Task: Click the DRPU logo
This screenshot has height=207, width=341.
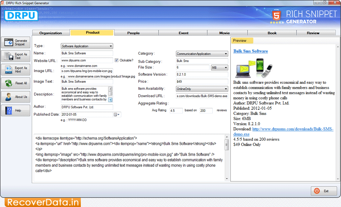Action: [21, 16]
